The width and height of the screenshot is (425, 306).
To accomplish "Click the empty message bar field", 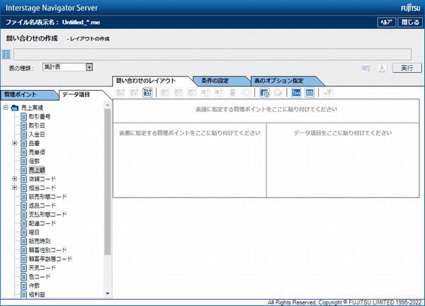I will coord(212,55).
